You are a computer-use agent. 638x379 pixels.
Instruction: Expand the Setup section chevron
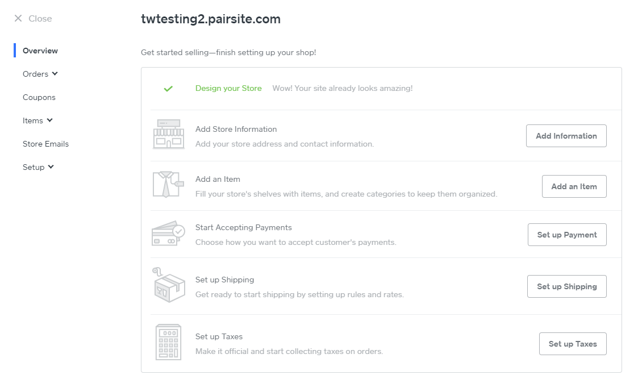[x=51, y=167]
